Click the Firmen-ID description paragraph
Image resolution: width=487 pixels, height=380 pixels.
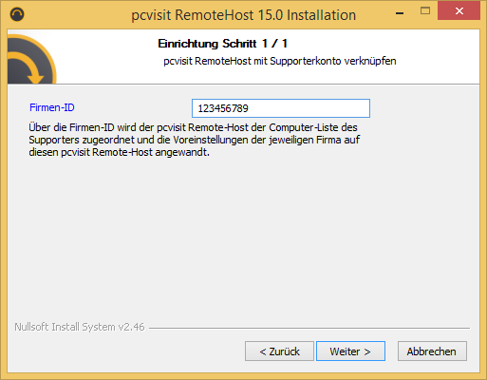(x=195, y=140)
